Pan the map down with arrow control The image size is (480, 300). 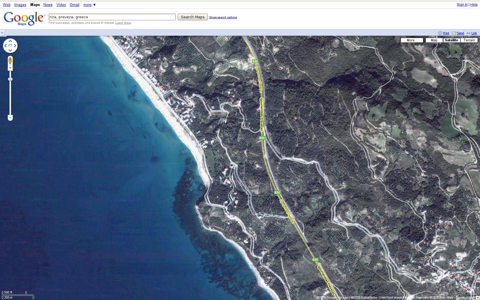point(10,51)
